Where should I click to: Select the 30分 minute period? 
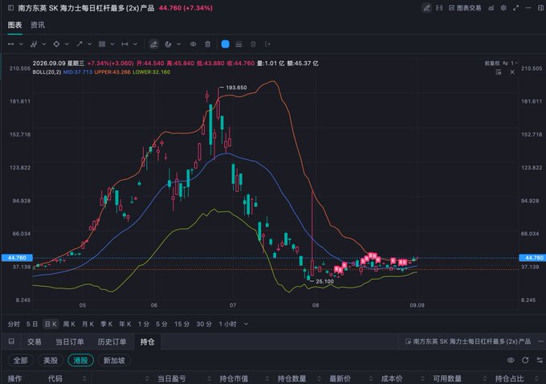204,324
